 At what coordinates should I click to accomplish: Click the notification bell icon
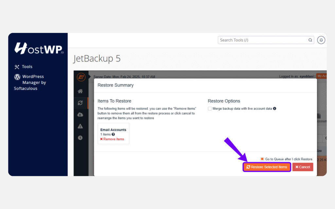321,40
